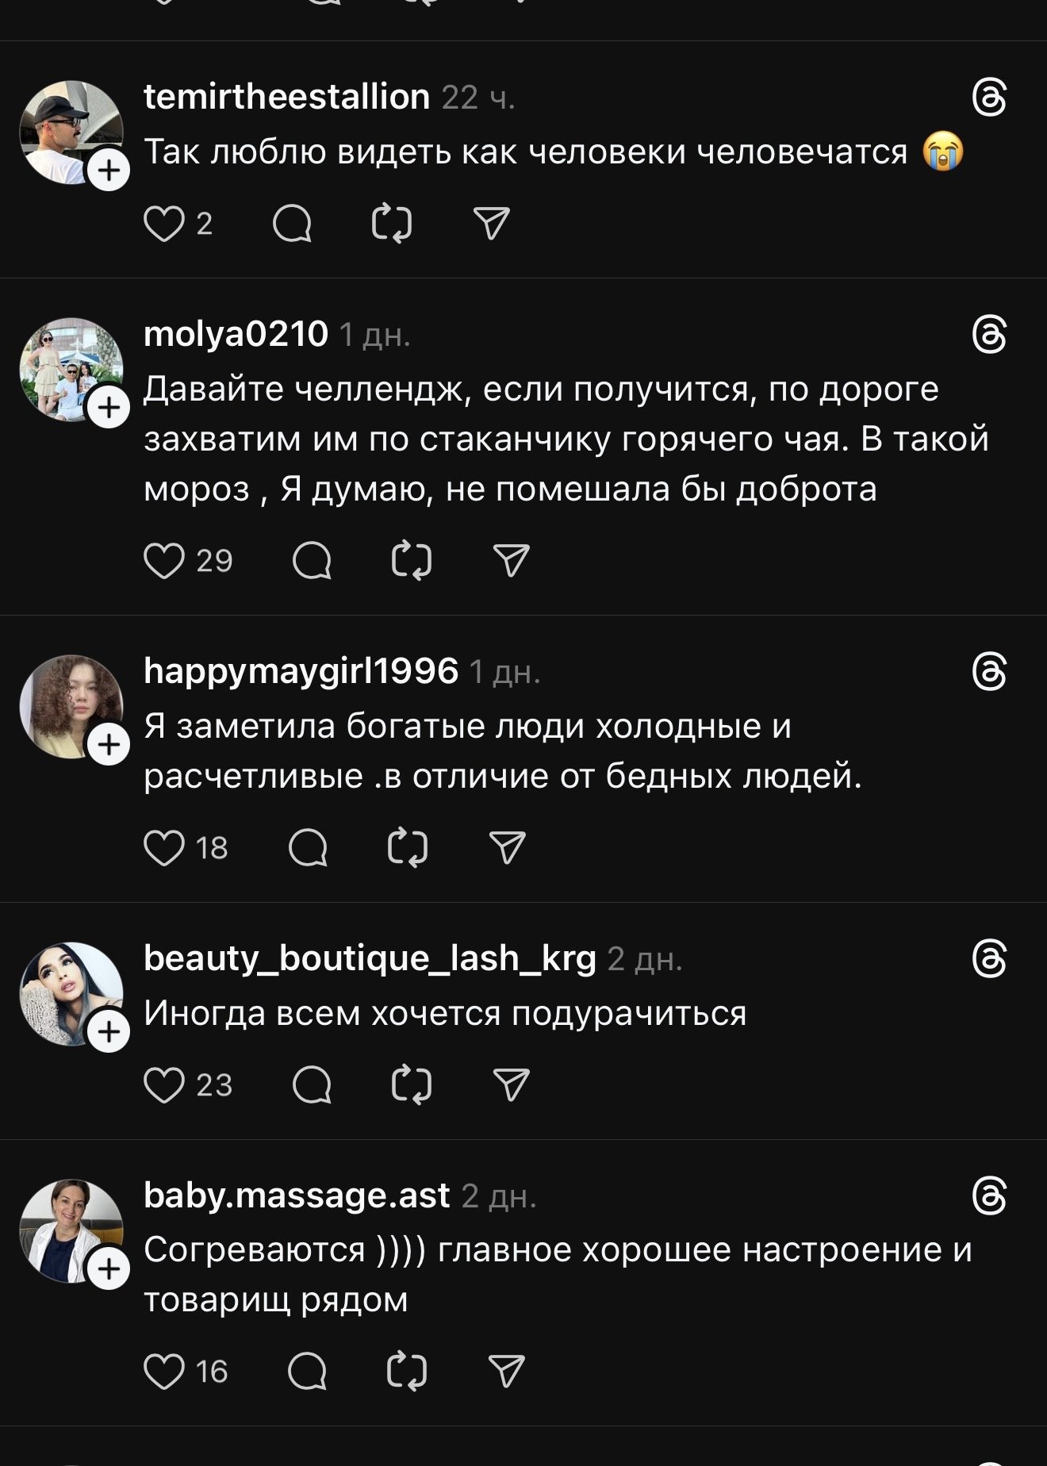Repost baby.massage.ast's comment
The width and height of the screenshot is (1047, 1466).
[407, 1371]
